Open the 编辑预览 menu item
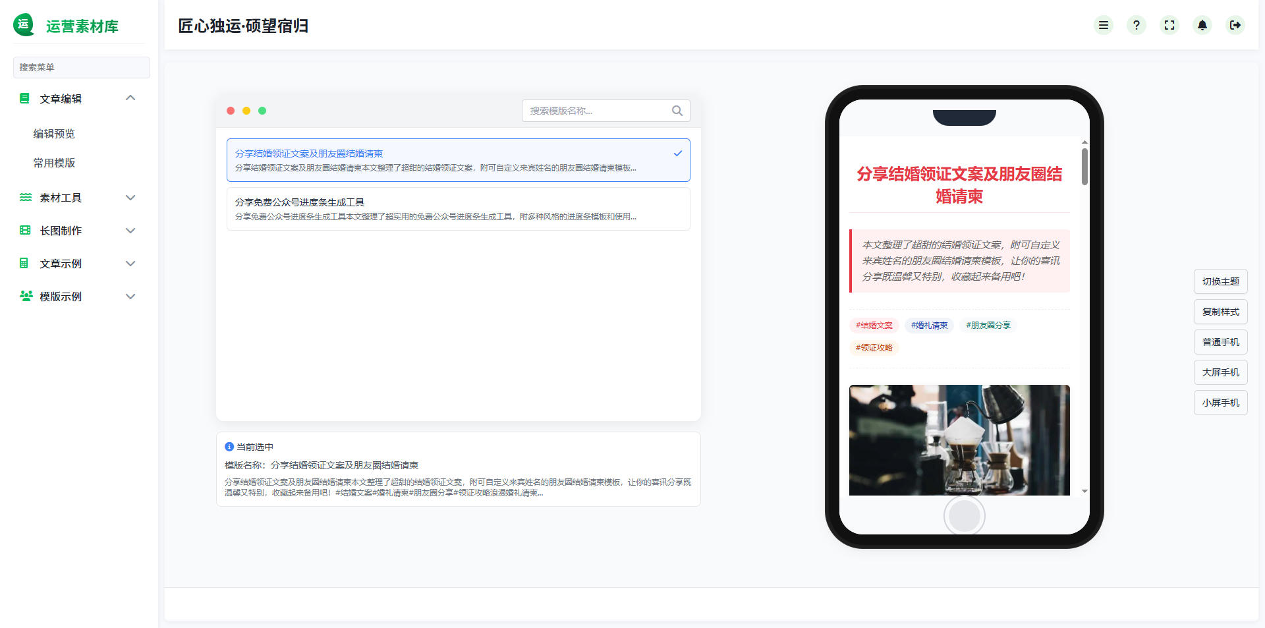 54,134
